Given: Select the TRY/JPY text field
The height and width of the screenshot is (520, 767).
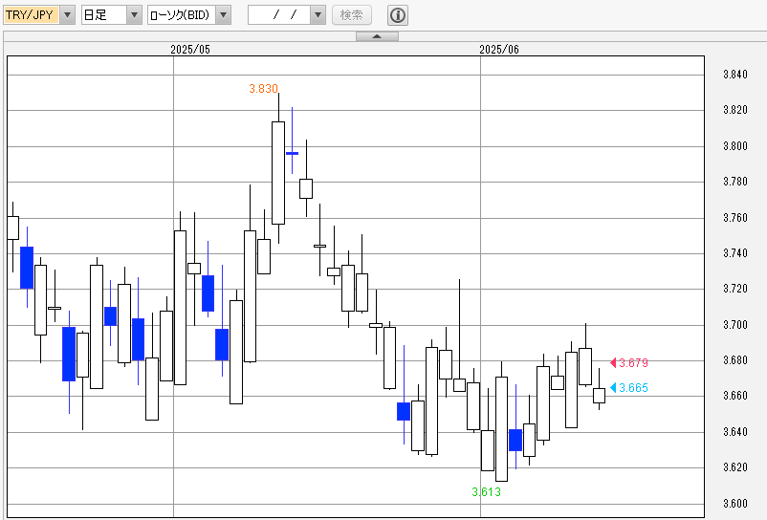Looking at the screenshot, I should tap(32, 15).
